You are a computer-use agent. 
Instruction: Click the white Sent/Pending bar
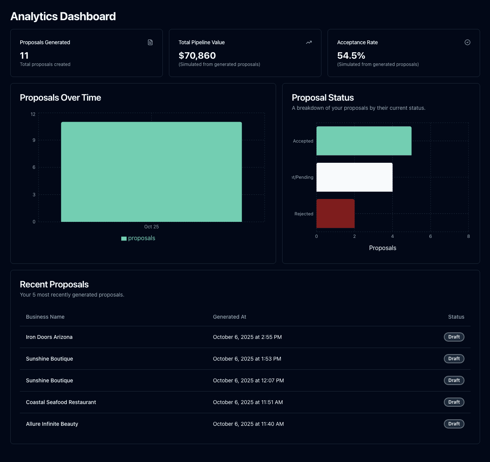354,177
